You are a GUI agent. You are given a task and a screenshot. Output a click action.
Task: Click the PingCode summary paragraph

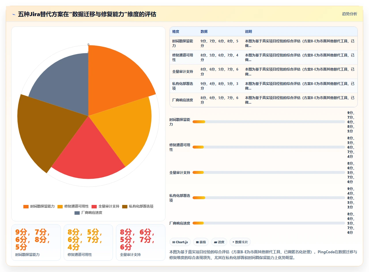tap(263, 255)
